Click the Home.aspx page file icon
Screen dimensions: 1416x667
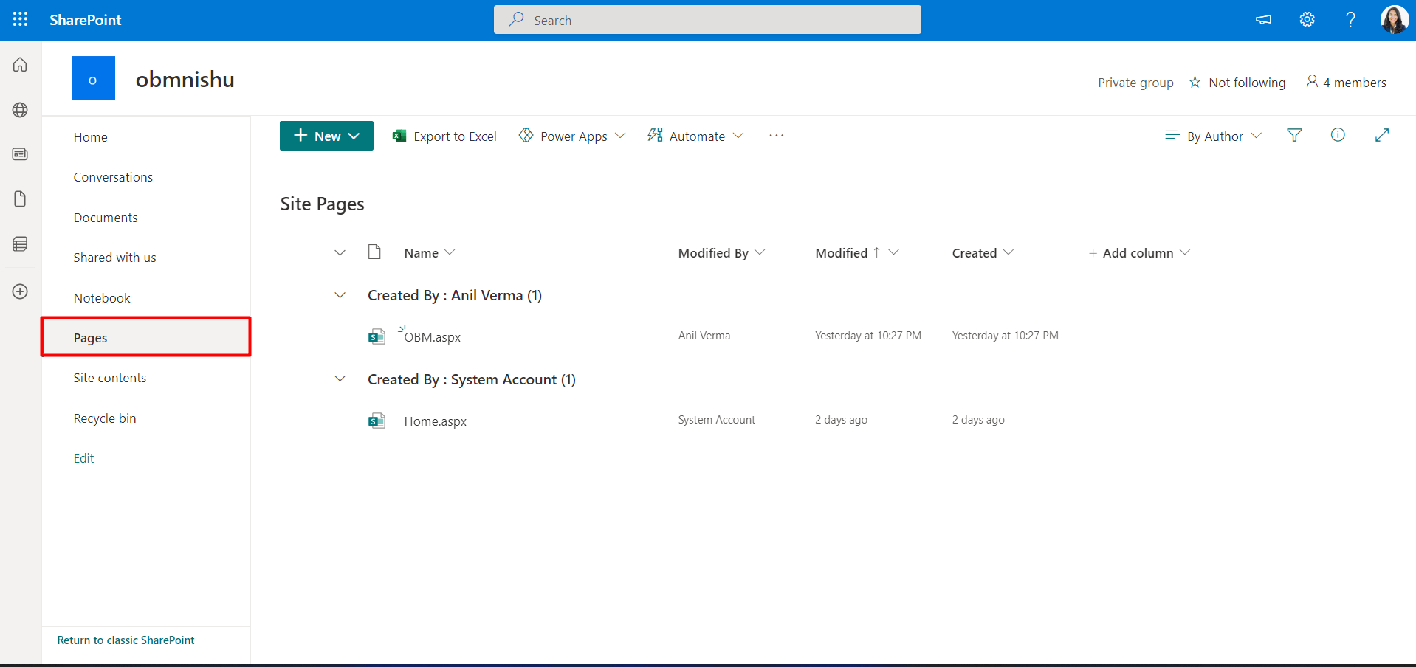pyautogui.click(x=377, y=421)
